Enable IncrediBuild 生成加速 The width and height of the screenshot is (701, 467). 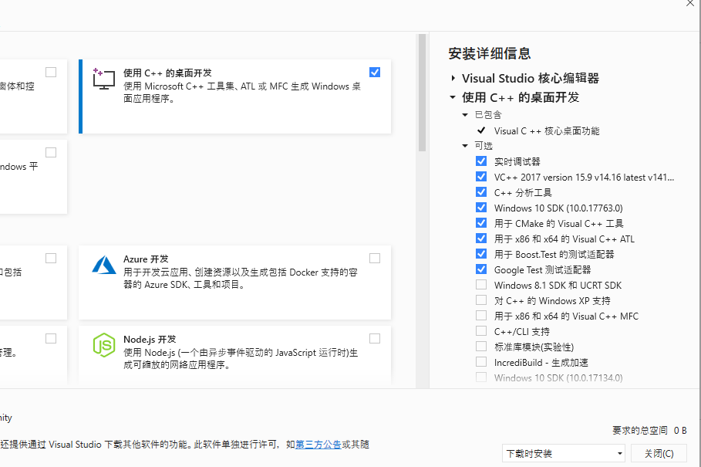(x=481, y=362)
